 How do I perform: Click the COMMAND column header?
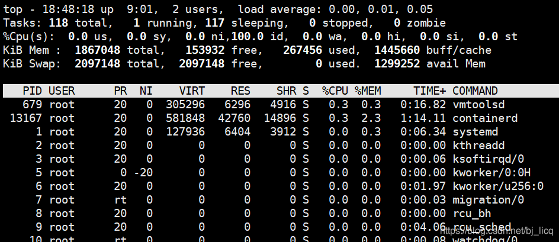point(476,91)
